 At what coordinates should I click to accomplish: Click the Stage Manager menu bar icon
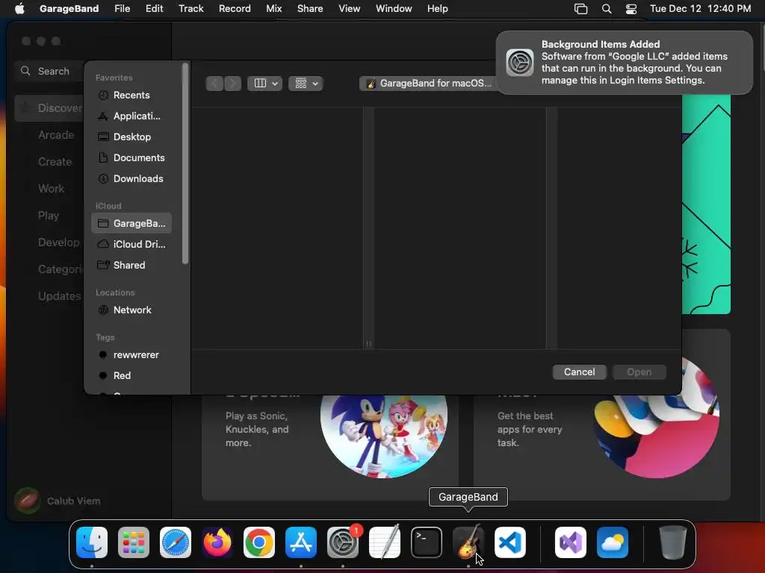(x=580, y=9)
